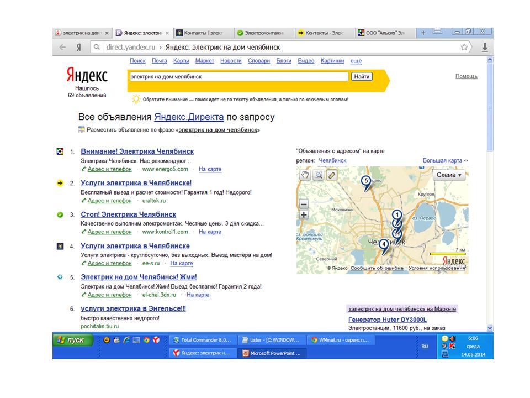Click map marker number 5

point(366,183)
